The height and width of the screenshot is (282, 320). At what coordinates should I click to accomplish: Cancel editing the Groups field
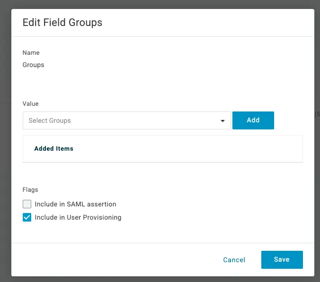234,260
